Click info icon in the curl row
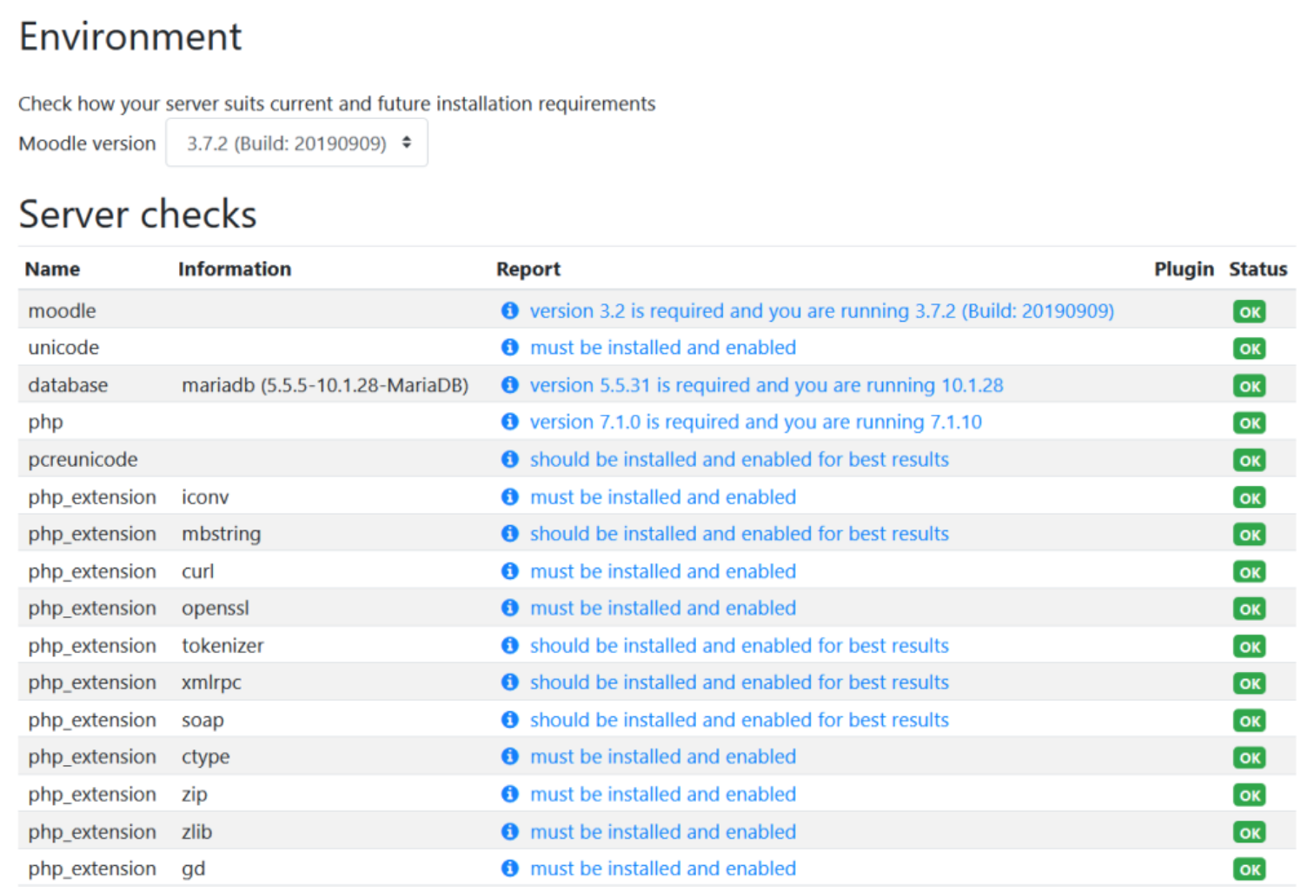 pos(510,570)
